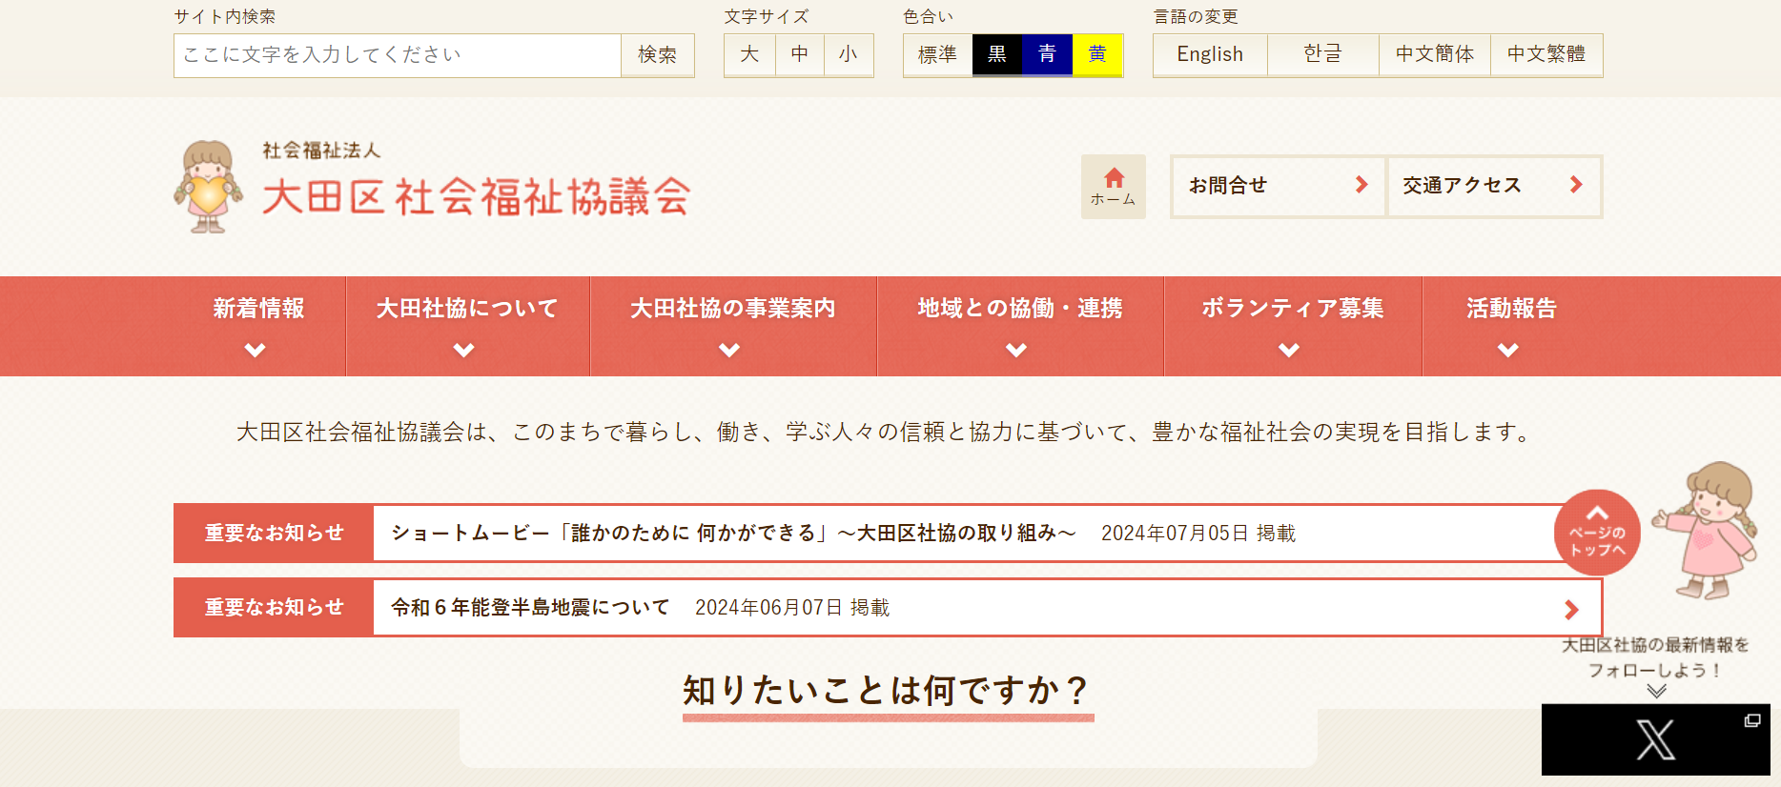Click the 知りたいことは何ですか？ heading
Viewport: 1781px width, 787px height.
pos(888,691)
